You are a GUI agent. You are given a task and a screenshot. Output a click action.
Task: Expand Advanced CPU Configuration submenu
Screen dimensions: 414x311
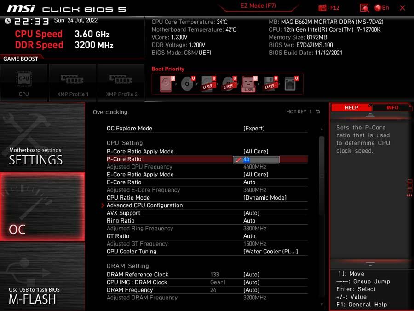click(x=145, y=205)
